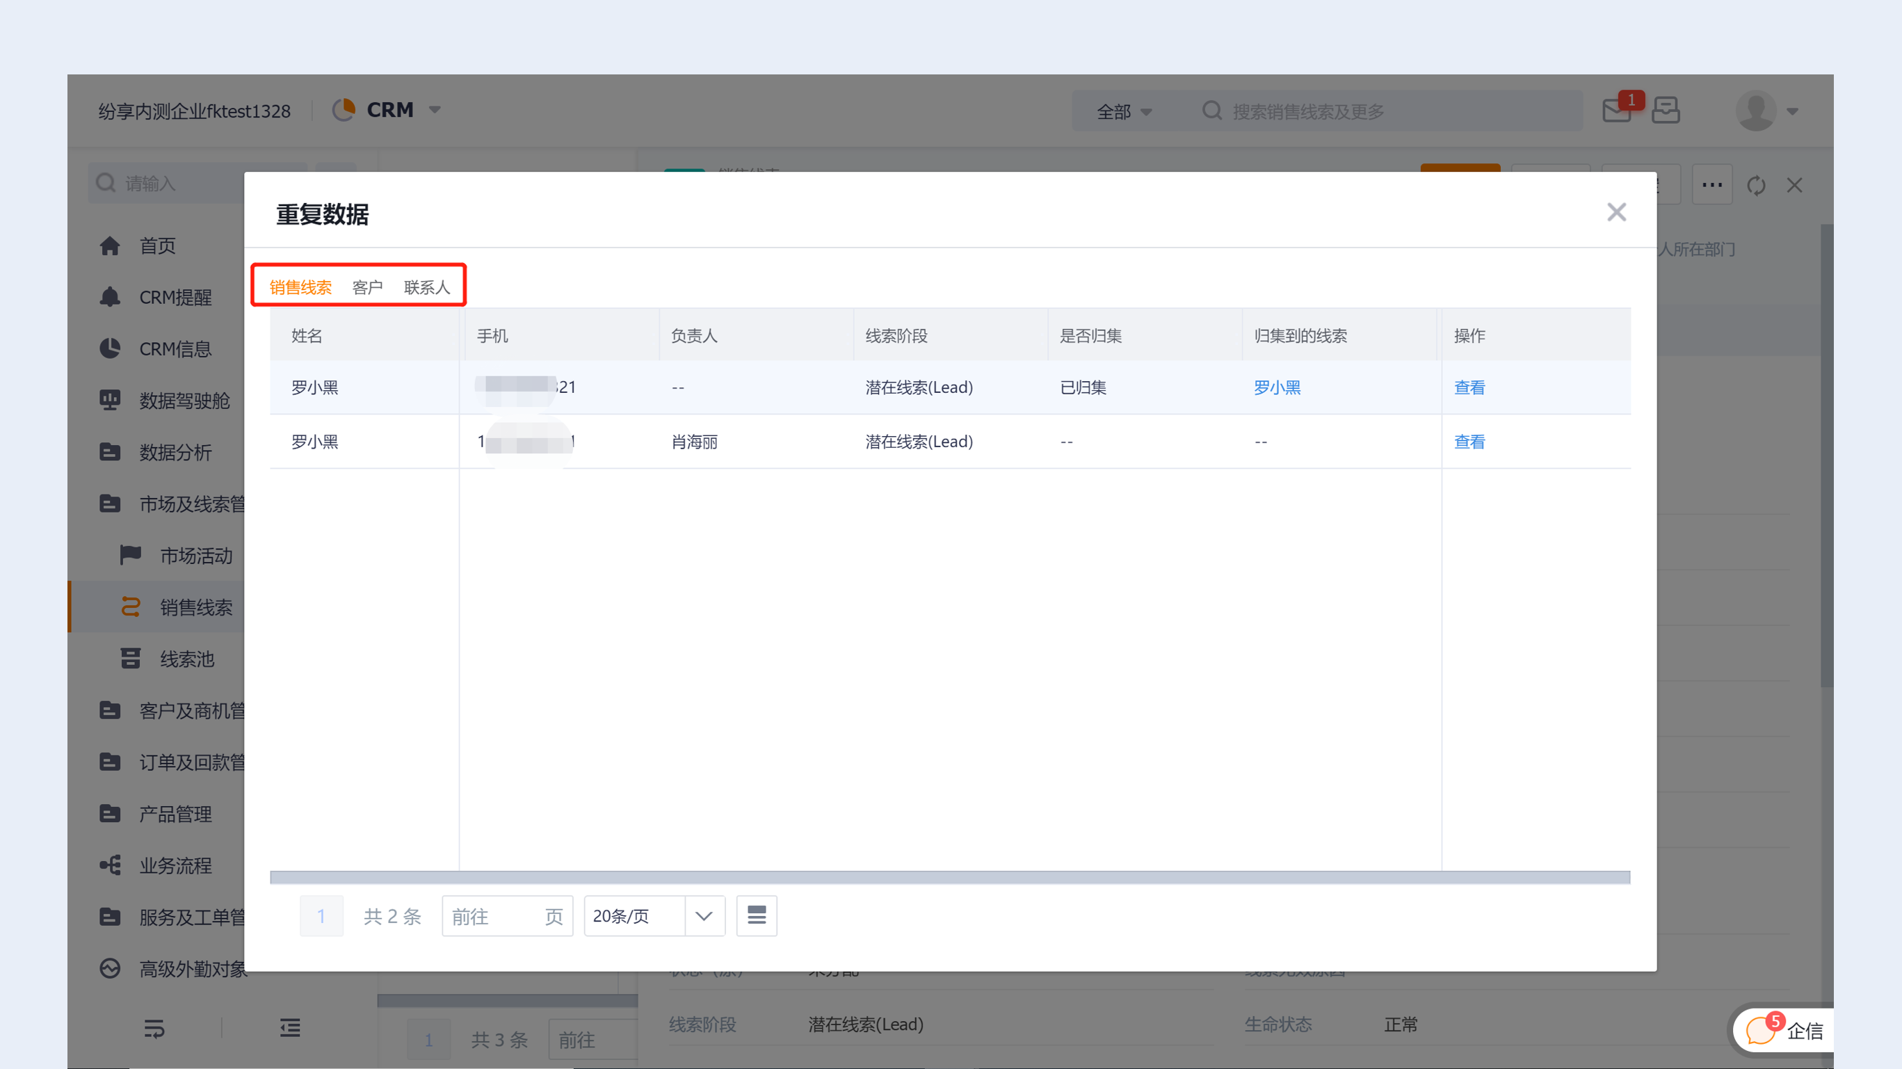Expand 订单及回款管理 folder in the sidebar
This screenshot has height=1069, width=1902.
(x=191, y=762)
